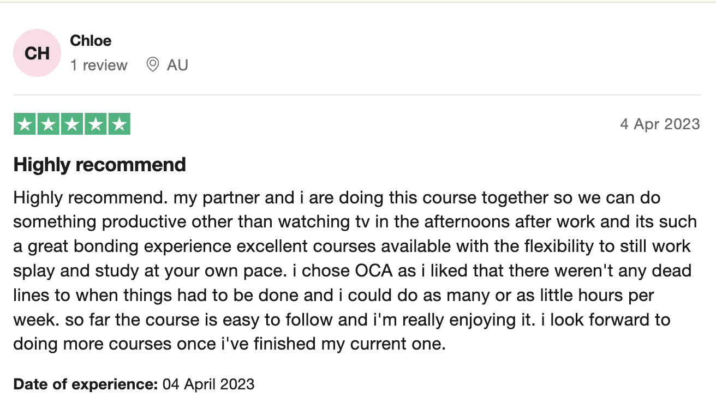Click the divider line below reviewer info

[x=357, y=95]
